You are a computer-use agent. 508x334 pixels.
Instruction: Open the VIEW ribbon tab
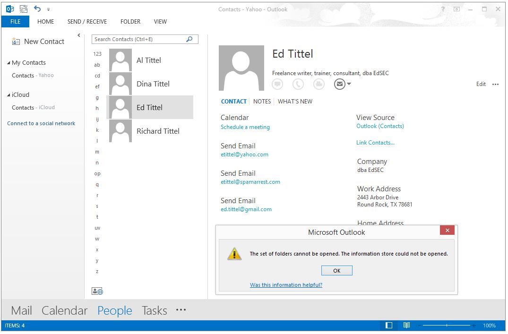click(160, 22)
